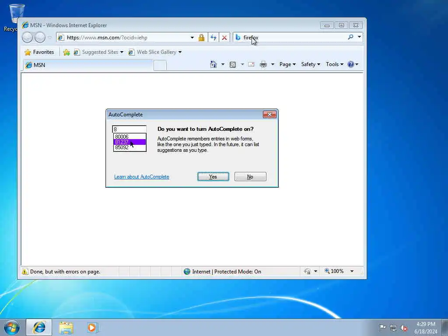Click the security lock icon
The width and height of the screenshot is (448, 336).
(201, 38)
